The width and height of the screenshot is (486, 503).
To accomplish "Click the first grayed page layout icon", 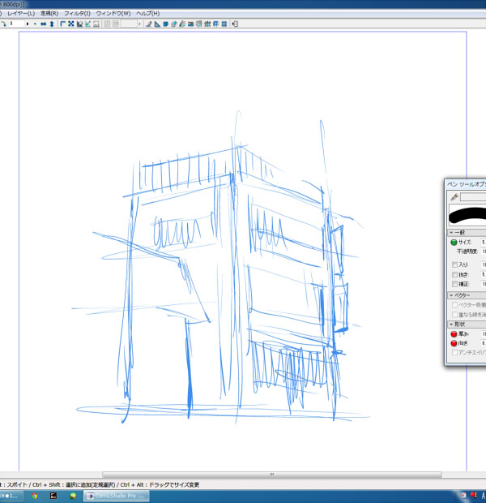I will tap(107, 24).
